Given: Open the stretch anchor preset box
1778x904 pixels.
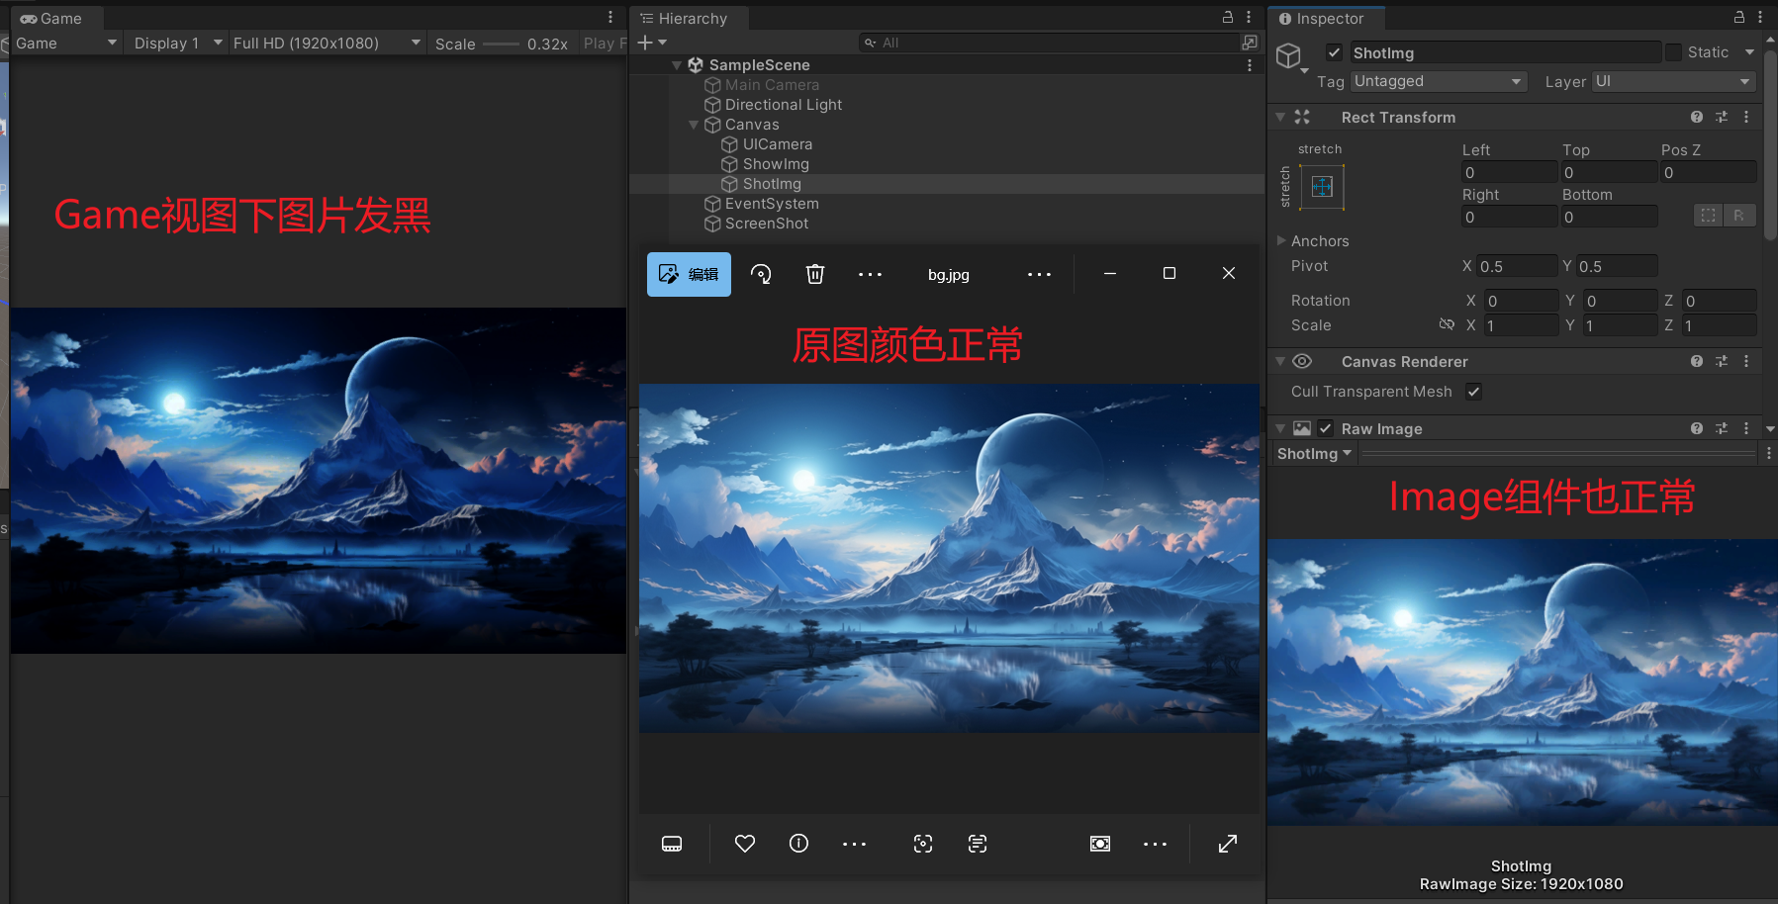Looking at the screenshot, I should coord(1322,187).
